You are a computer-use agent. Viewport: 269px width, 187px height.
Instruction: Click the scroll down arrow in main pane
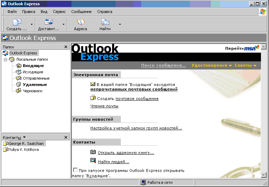click(x=264, y=175)
